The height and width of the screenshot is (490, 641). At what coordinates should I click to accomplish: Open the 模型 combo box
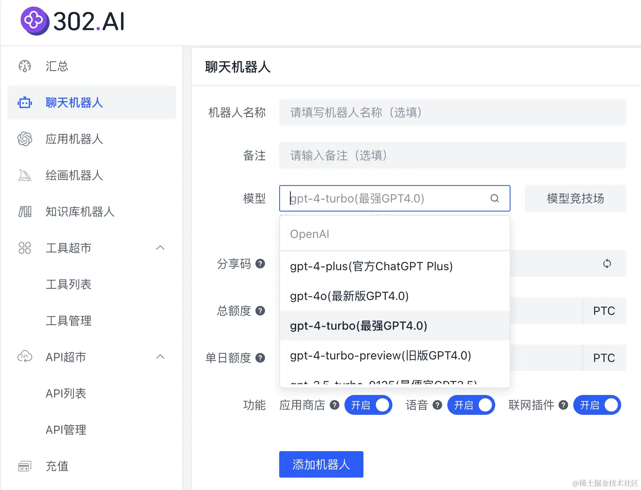[x=394, y=198]
